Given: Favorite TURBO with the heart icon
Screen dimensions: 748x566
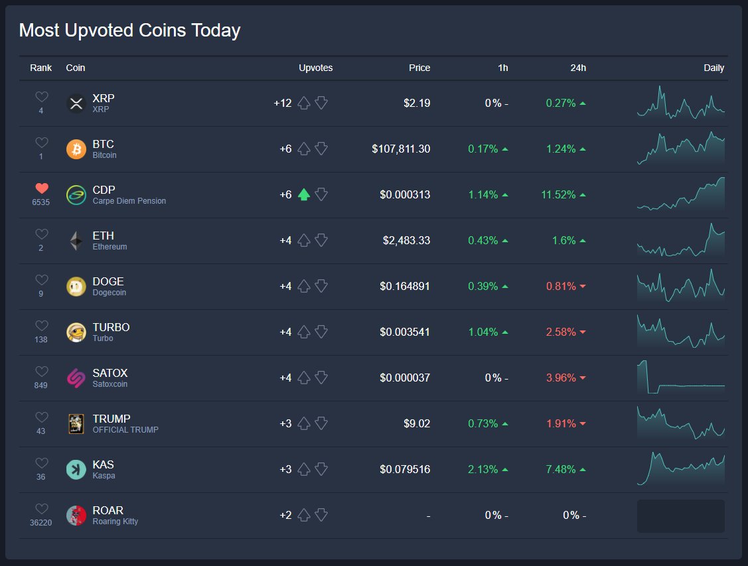Looking at the screenshot, I should [x=42, y=326].
